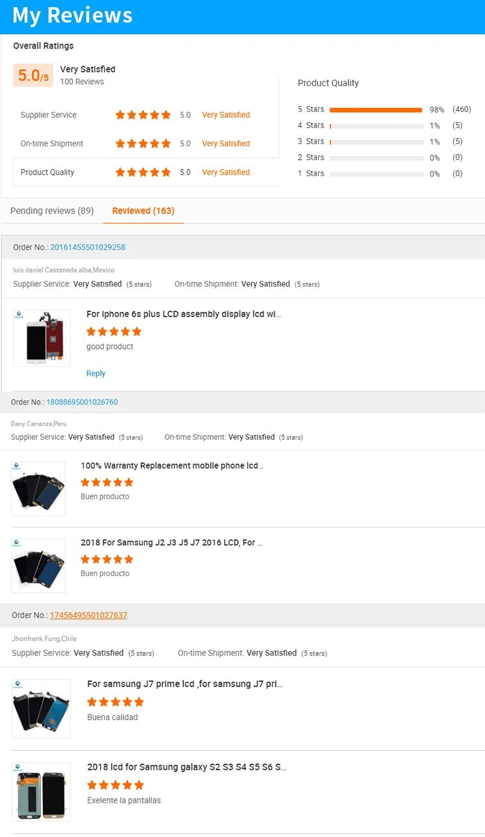Open order number 20161455501029258

[88, 247]
